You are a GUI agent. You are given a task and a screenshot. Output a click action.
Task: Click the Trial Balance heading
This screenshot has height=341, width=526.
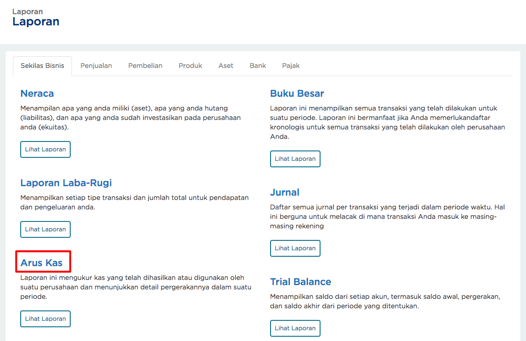300,282
